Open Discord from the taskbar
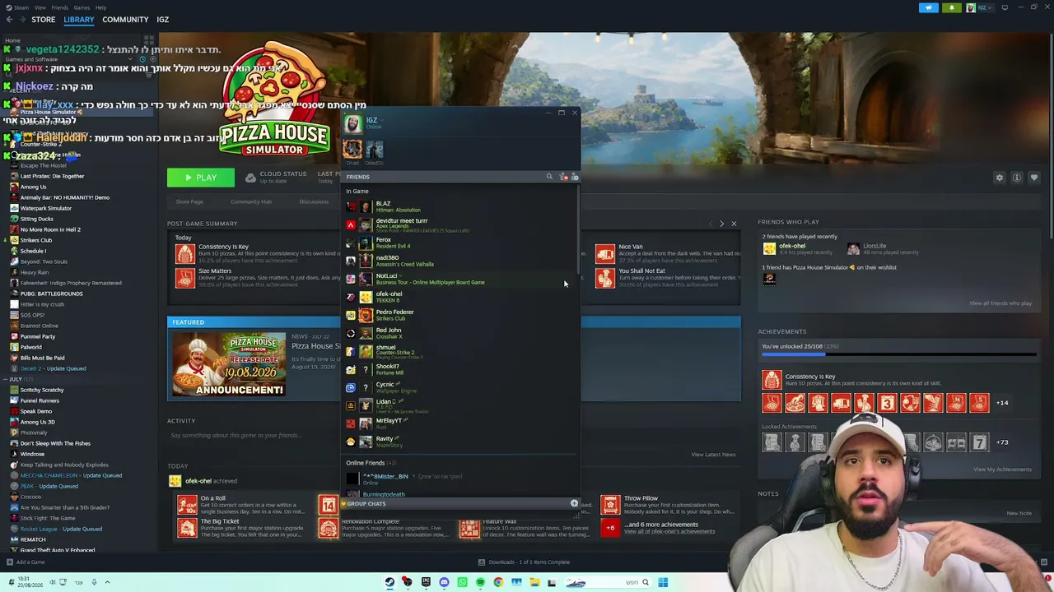1054x592 pixels. [444, 583]
